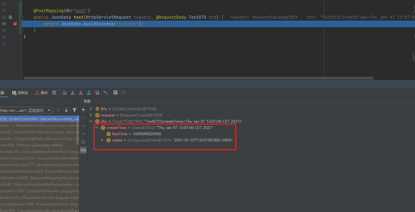Click the cdate value '2021-01-07T13:07:00.000+0800'
This screenshot has height=212, width=415.
(203, 140)
